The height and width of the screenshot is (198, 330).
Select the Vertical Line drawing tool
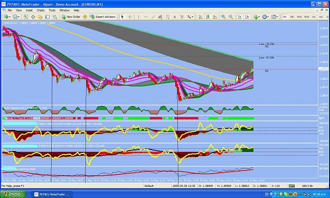(138, 17)
